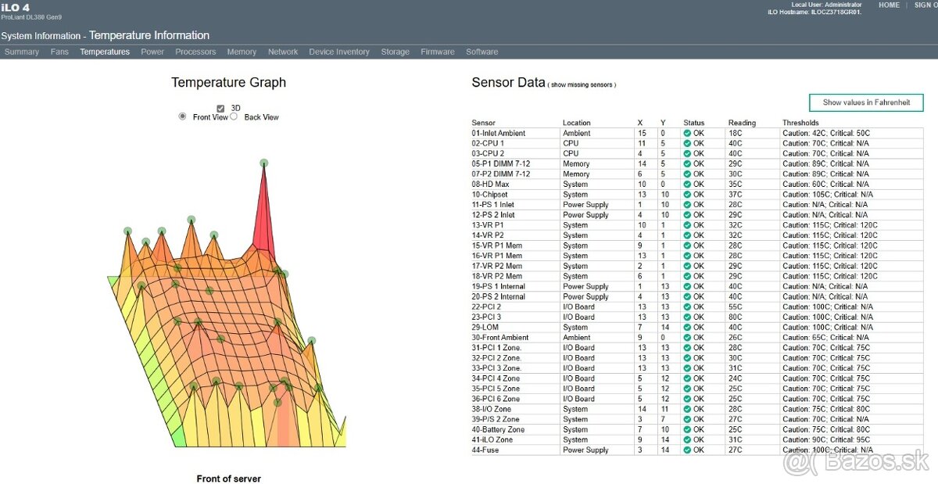Select the Front View radio button
The width and height of the screenshot is (938, 484).
(183, 117)
